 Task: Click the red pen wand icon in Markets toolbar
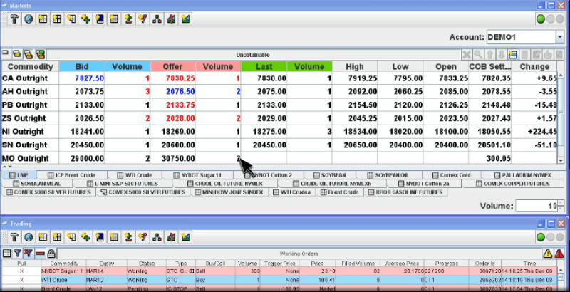point(142,19)
